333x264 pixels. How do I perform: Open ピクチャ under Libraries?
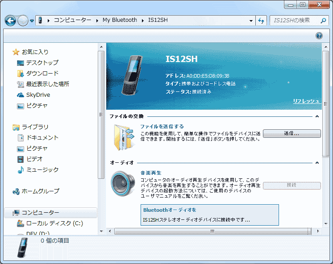coord(37,148)
